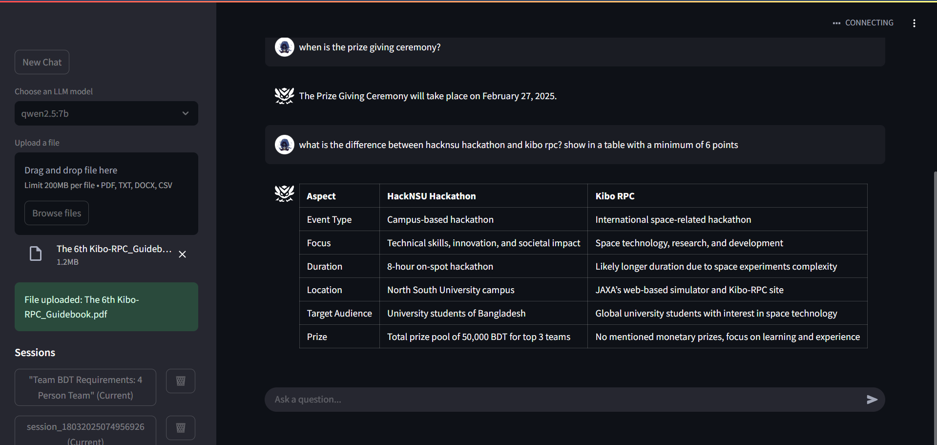Viewport: 937px width, 445px height.
Task: Click user avatar beside prize ceremony question
Action: click(x=285, y=47)
